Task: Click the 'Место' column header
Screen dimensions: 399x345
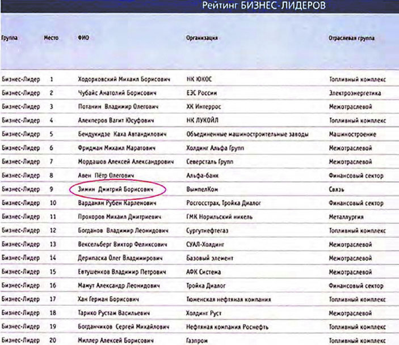Action: [x=51, y=37]
